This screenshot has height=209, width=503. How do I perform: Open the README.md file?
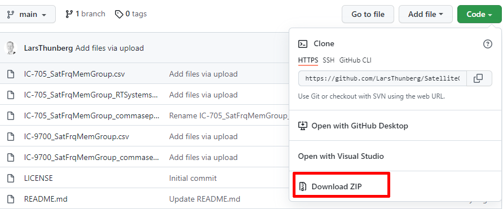(46, 199)
